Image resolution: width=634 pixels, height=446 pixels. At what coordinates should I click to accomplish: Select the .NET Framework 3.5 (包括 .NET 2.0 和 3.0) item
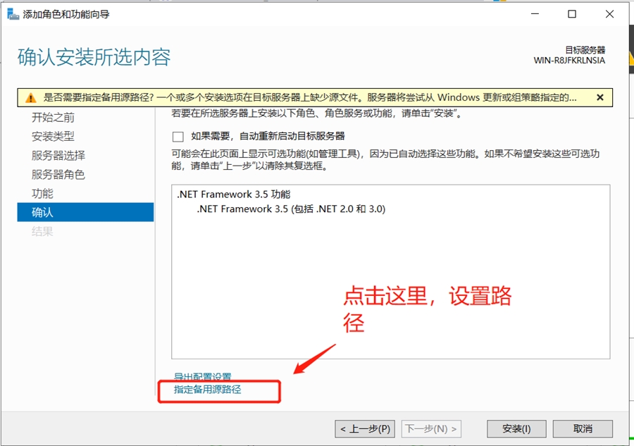tap(291, 209)
